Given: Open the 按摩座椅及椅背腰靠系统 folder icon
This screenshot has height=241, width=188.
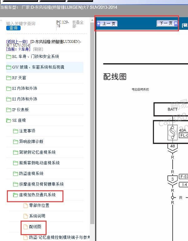Looking at the screenshot, I should [16, 184].
